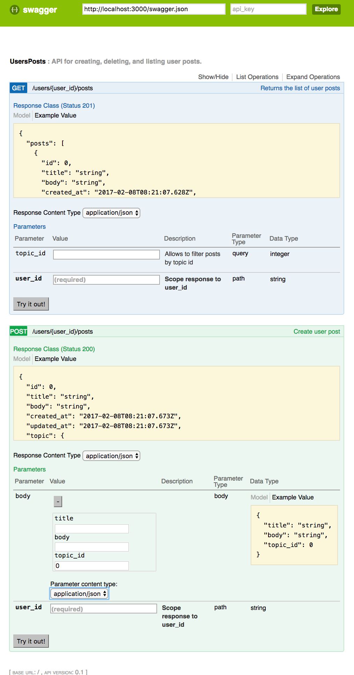The height and width of the screenshot is (675, 354).
Task: Click the swagger logo icon
Action: click(14, 10)
